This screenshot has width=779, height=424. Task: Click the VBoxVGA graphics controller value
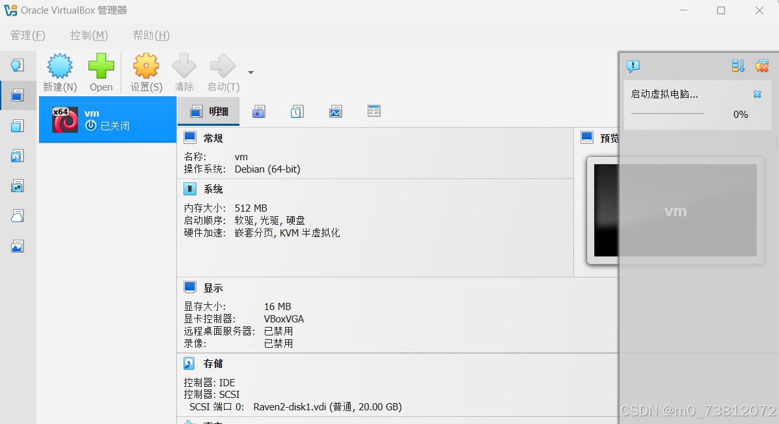(x=284, y=318)
